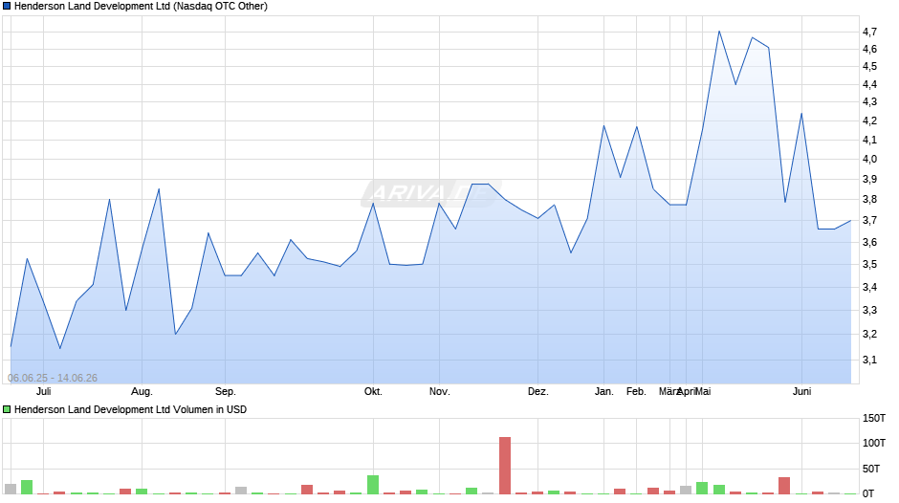Click the 4,5 price axis label
The image size is (899, 503).
(869, 67)
